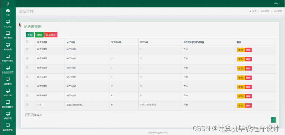The width and height of the screenshot is (285, 135).
Task: Check the box for the 111111 row
Action: pyautogui.click(x=27, y=105)
